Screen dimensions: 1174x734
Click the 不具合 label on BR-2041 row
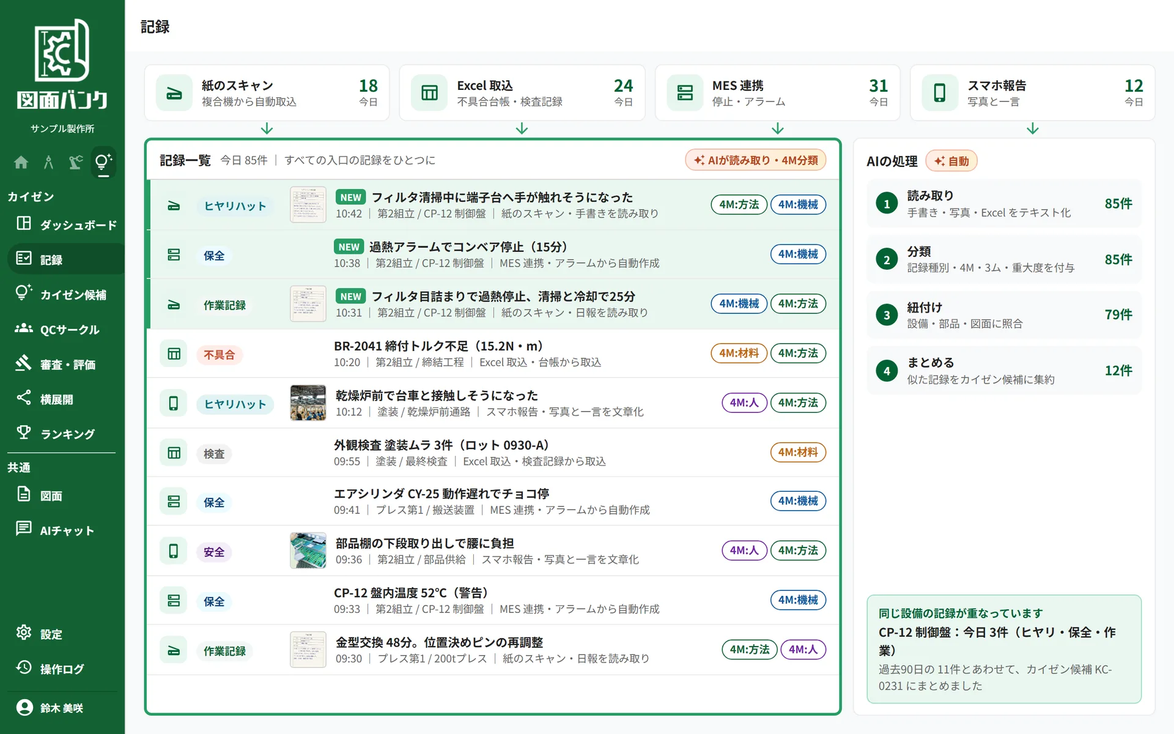[220, 355]
